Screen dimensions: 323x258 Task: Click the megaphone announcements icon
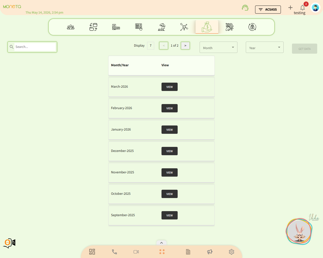coord(210,252)
